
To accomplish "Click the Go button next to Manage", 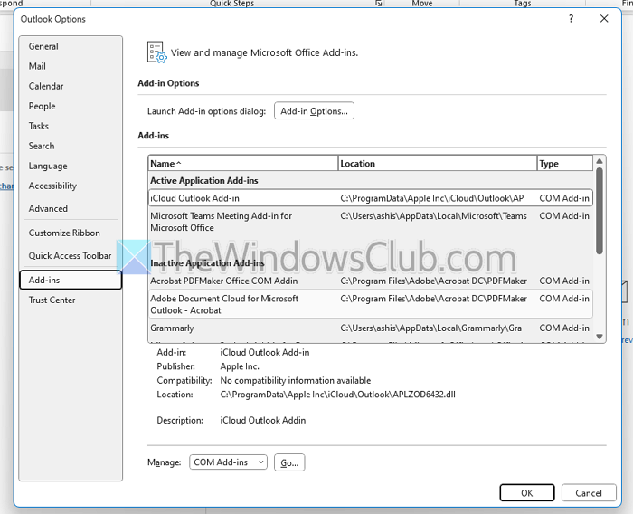I will coord(289,462).
